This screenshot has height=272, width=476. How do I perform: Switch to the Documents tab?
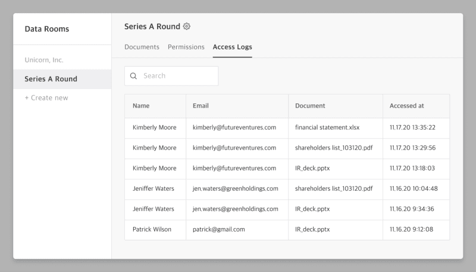[x=142, y=47]
